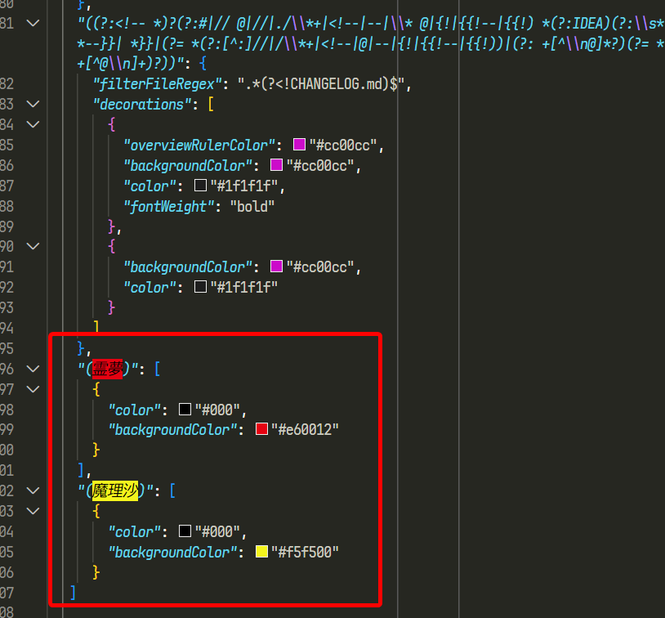Click the "decorations" property key
665x618 pixels.
coord(139,104)
